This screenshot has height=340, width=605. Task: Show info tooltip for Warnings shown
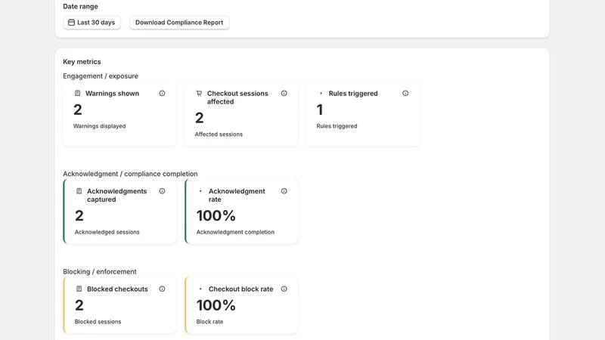click(162, 93)
